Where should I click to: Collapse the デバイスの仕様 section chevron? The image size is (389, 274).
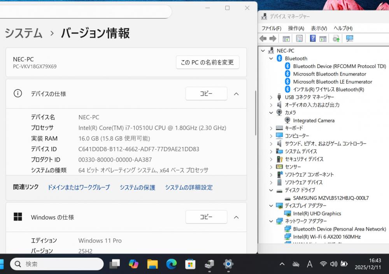click(x=236, y=94)
